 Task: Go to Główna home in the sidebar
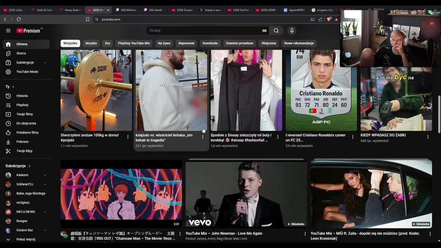click(x=26, y=44)
